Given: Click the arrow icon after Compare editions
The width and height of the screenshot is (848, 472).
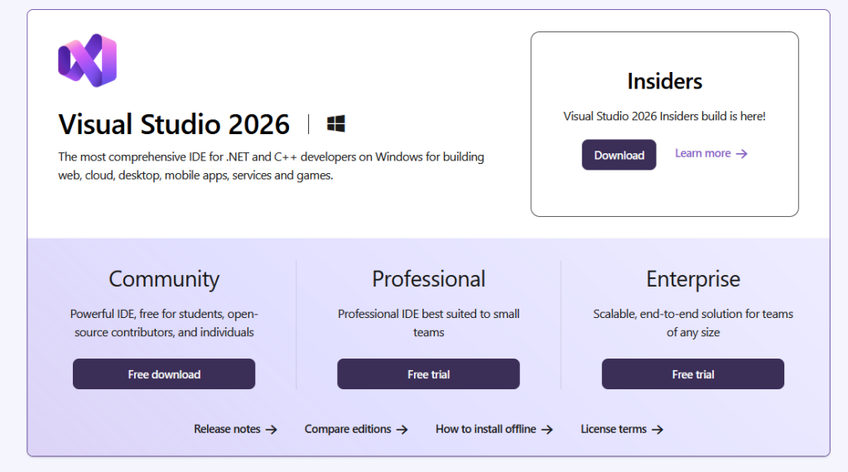Looking at the screenshot, I should pos(402,430).
